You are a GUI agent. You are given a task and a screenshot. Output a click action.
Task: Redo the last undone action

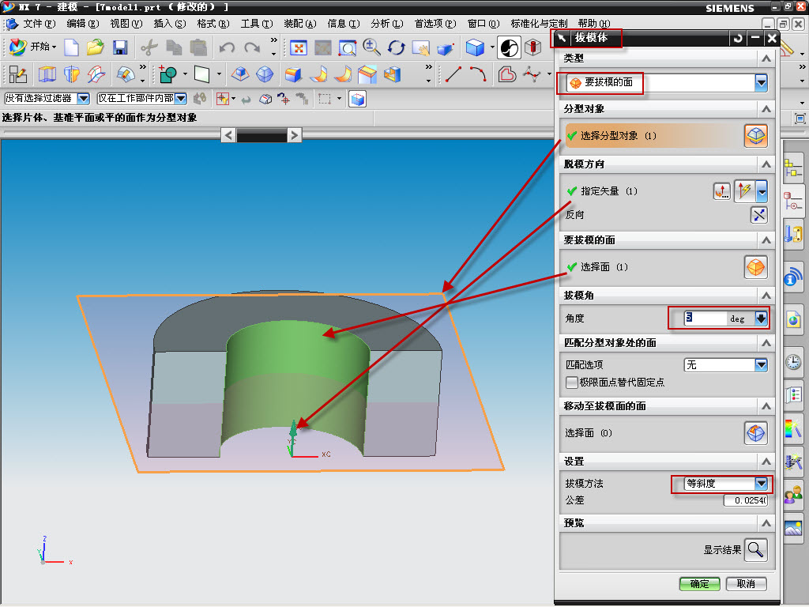[252, 47]
